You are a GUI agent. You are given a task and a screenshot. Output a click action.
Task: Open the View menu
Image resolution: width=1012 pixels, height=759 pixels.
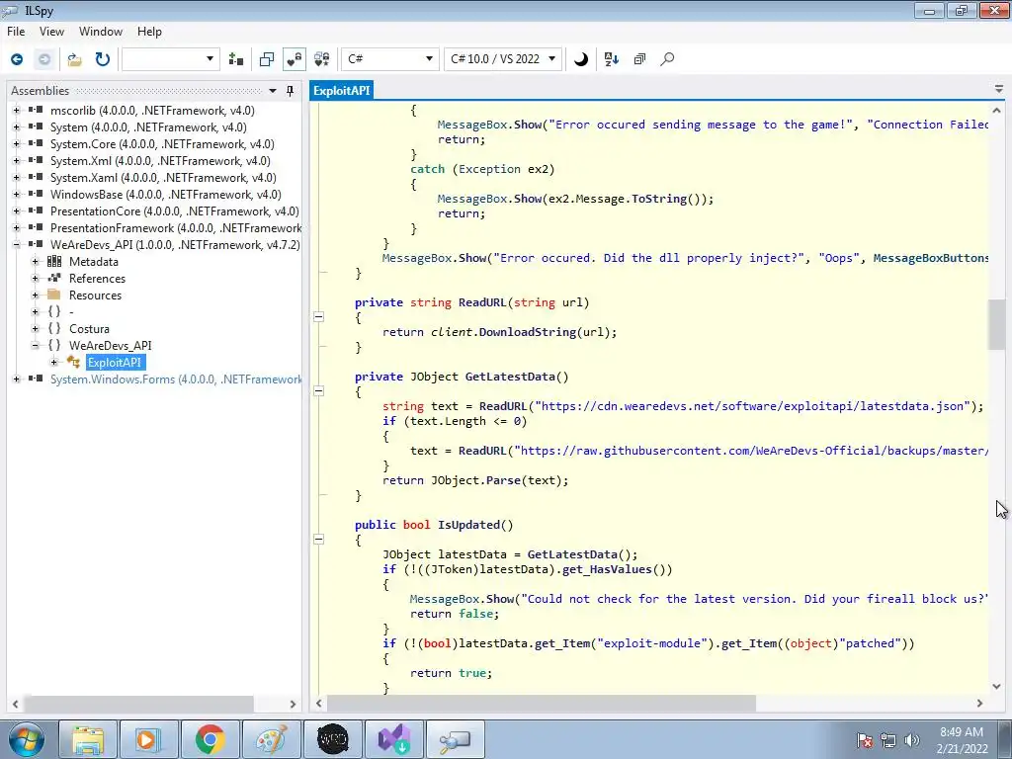click(51, 32)
